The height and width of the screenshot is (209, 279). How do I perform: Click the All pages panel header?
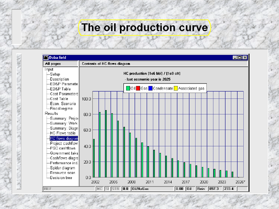point(60,64)
